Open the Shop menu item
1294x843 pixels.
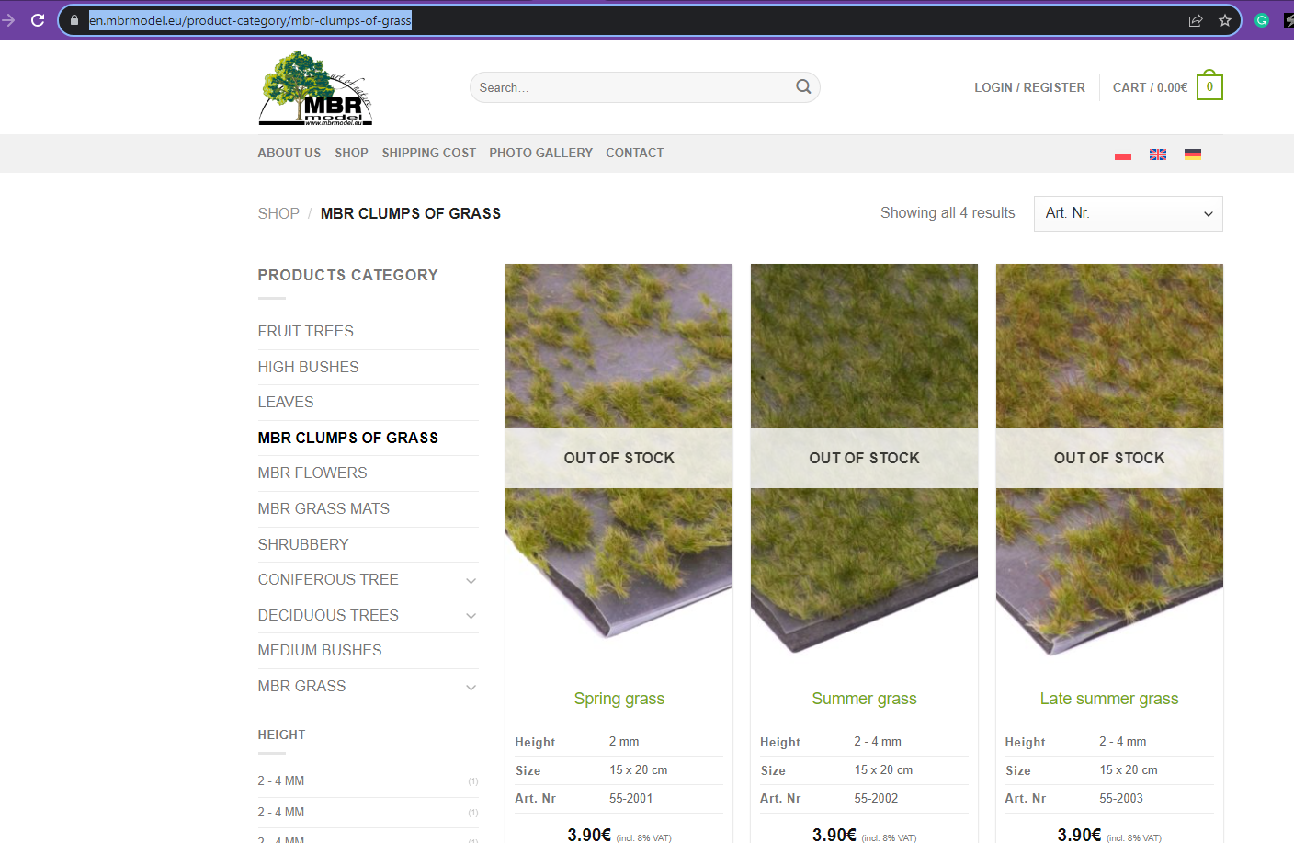352,153
